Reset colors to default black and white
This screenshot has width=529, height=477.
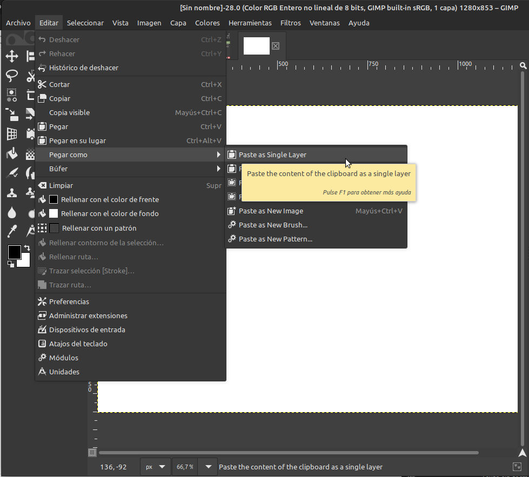point(10,265)
